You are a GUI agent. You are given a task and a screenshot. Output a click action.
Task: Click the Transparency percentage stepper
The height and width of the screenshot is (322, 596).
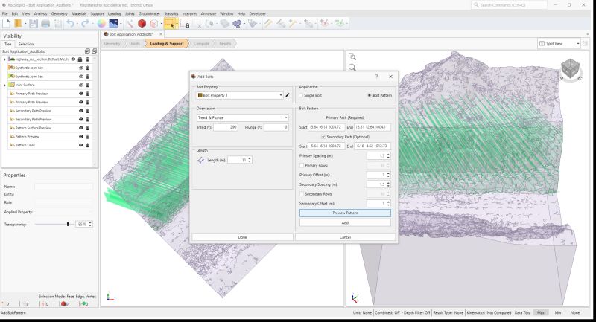90,224
